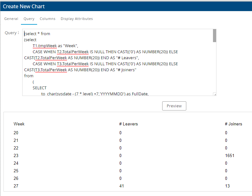The height and width of the screenshot is (196, 252).
Task: Go to the Display Attributes tab
Action: pyautogui.click(x=77, y=19)
